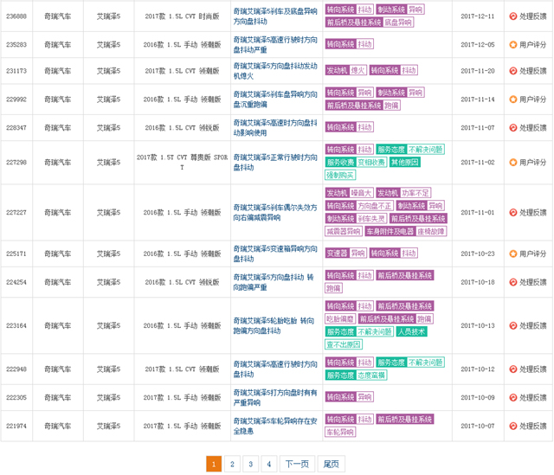Click the 发动机 噪音大 tag
The image size is (554, 475).
pyautogui.click(x=349, y=193)
